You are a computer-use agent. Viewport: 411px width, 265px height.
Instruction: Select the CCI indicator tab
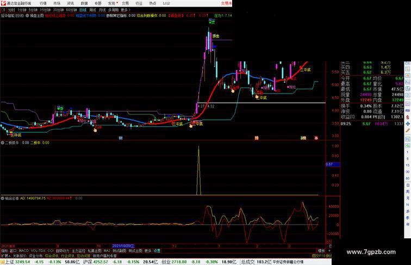pyautogui.click(x=51, y=251)
